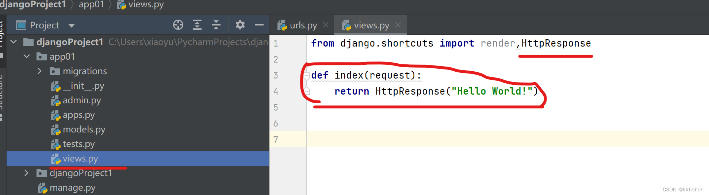Click the Collapse All icon in Project toolbar
This screenshot has height=195, width=709.
coord(216,25)
